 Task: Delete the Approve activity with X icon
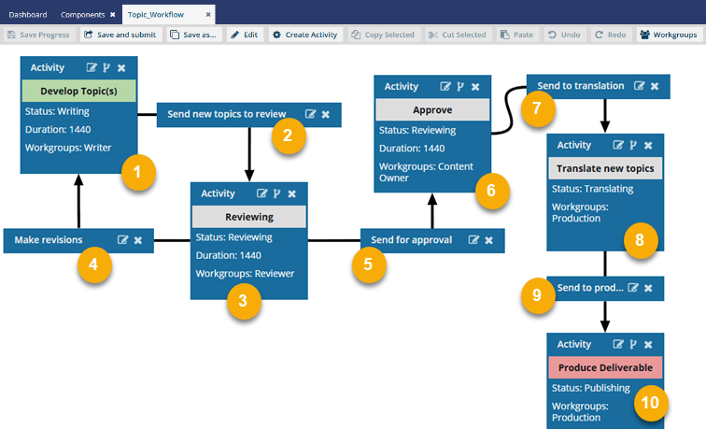(475, 87)
